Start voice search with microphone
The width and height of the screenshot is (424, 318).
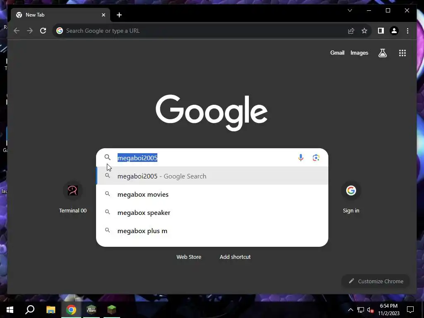[301, 158]
